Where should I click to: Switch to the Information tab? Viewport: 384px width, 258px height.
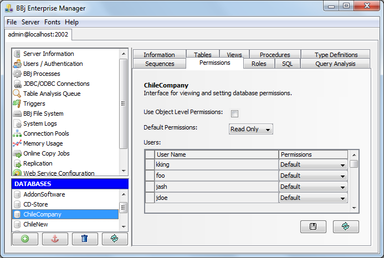[x=159, y=54]
